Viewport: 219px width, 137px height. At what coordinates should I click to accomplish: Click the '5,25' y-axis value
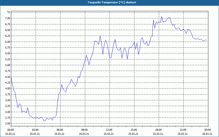[x=8, y=59]
